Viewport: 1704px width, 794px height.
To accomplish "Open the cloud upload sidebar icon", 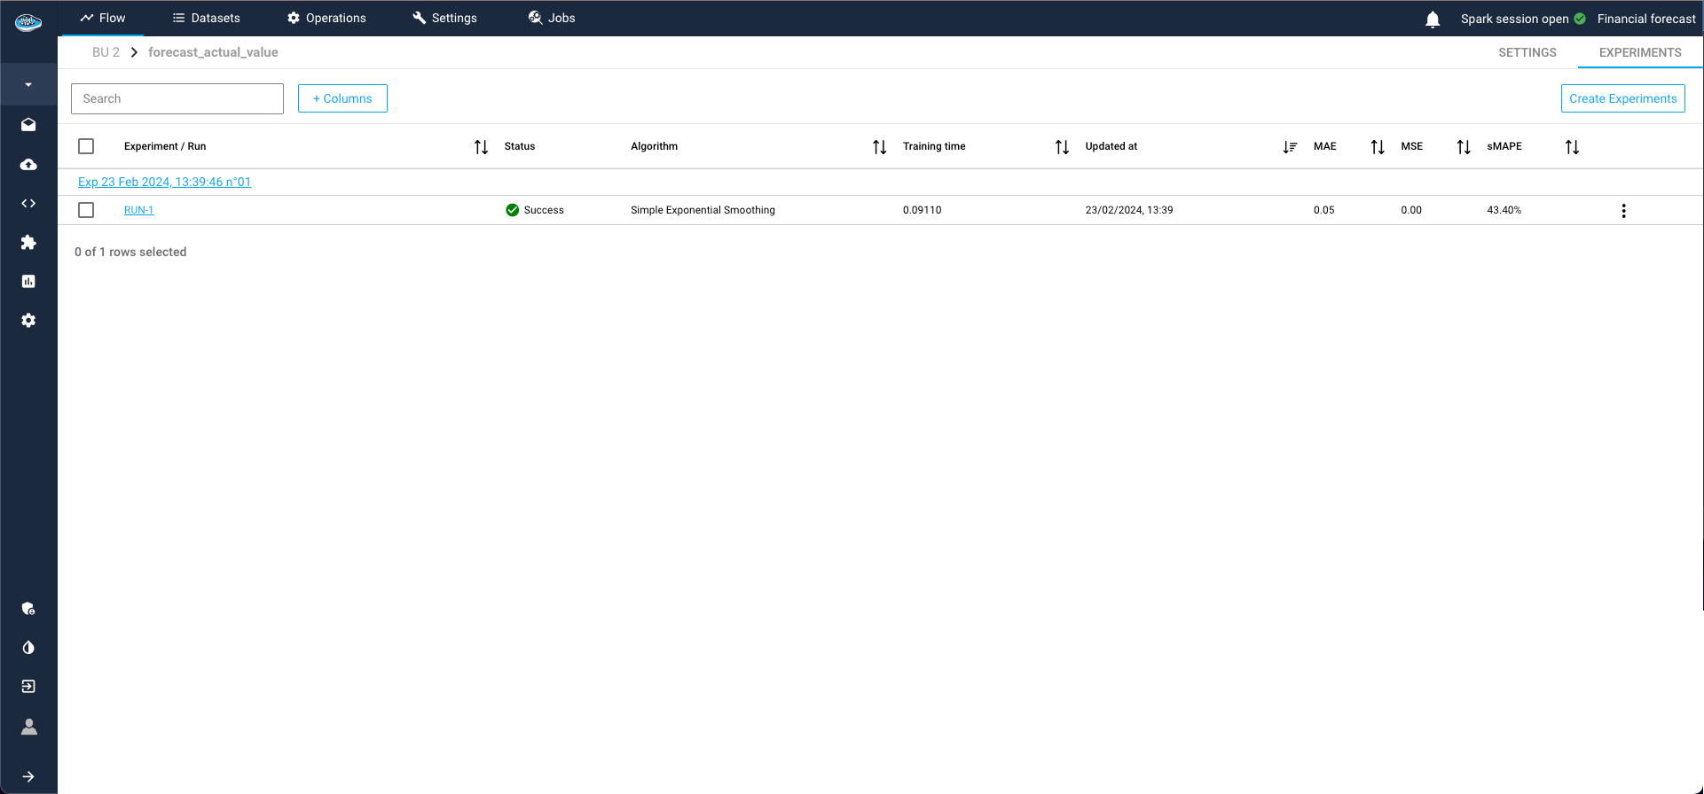I will coord(28,165).
